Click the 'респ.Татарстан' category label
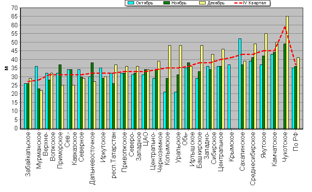The height and width of the screenshot is (192, 312). pyautogui.click(x=114, y=155)
